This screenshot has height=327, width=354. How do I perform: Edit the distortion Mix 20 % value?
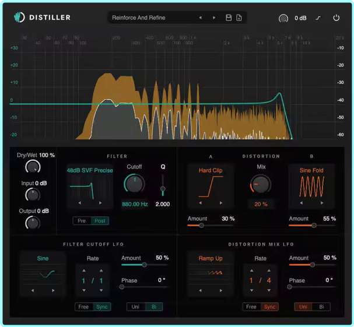tap(261, 204)
